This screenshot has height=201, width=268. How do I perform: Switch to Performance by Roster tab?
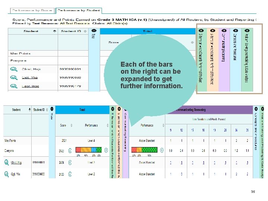32,10
